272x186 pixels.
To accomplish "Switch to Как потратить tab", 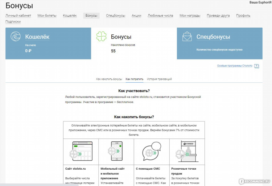I will pos(135,79).
